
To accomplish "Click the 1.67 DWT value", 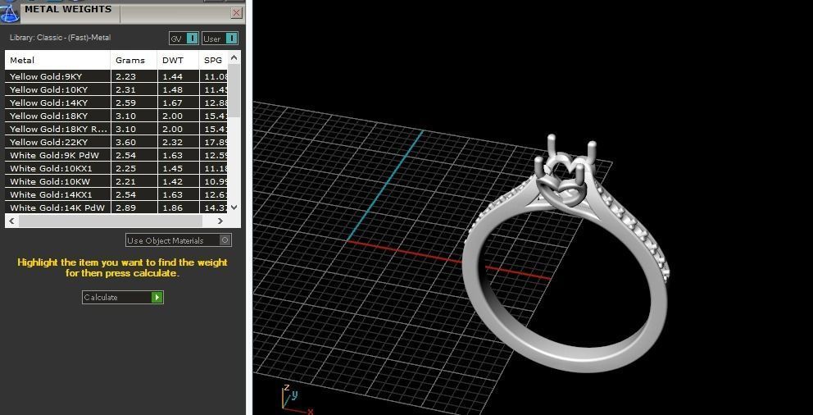I will (173, 103).
